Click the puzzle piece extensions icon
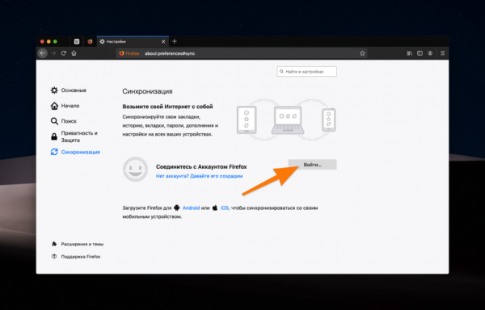The image size is (485, 310). (54, 244)
